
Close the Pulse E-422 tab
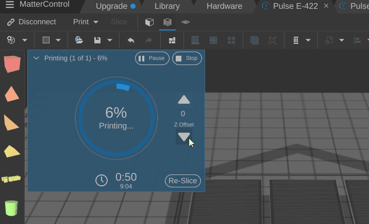[326, 6]
